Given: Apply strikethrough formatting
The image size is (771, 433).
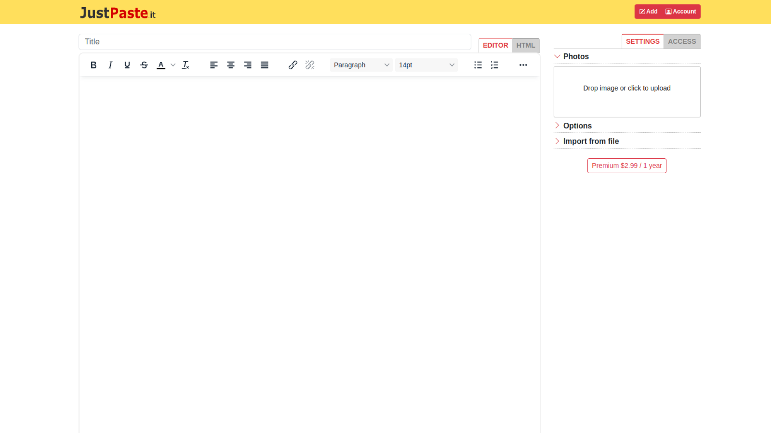Looking at the screenshot, I should pos(144,65).
